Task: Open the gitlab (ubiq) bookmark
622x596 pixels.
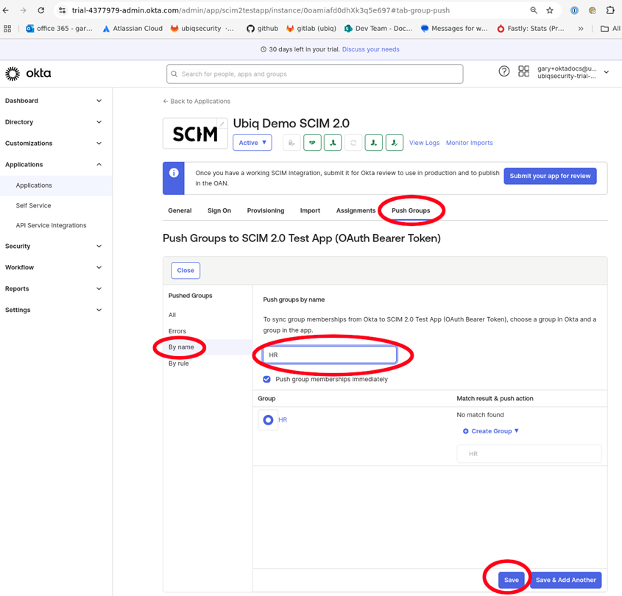Action: 311,29
